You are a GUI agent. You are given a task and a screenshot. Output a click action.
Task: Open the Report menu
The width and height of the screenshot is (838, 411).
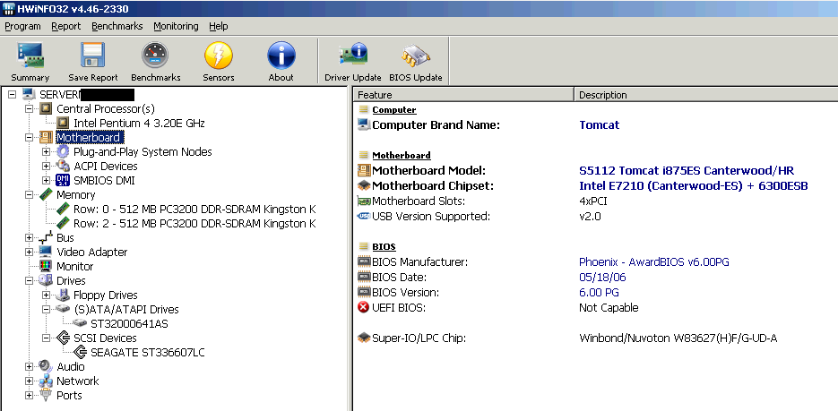(x=65, y=26)
